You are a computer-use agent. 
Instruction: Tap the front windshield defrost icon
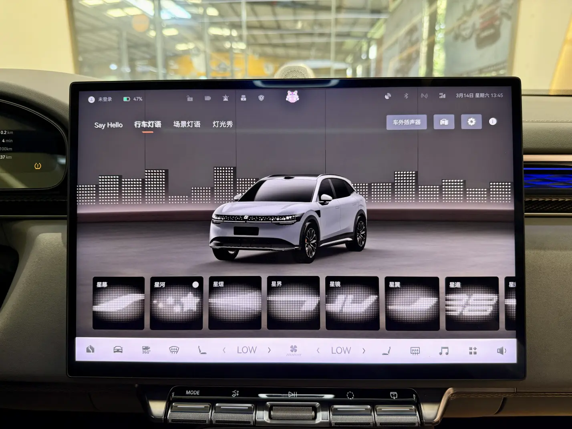[174, 350]
